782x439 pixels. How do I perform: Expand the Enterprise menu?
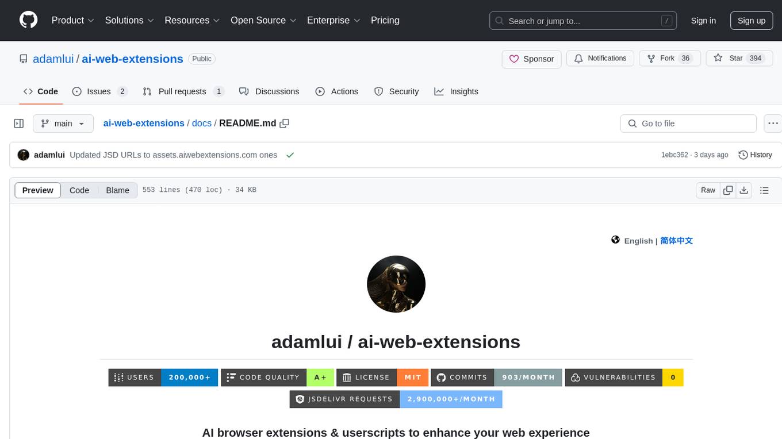333,20
